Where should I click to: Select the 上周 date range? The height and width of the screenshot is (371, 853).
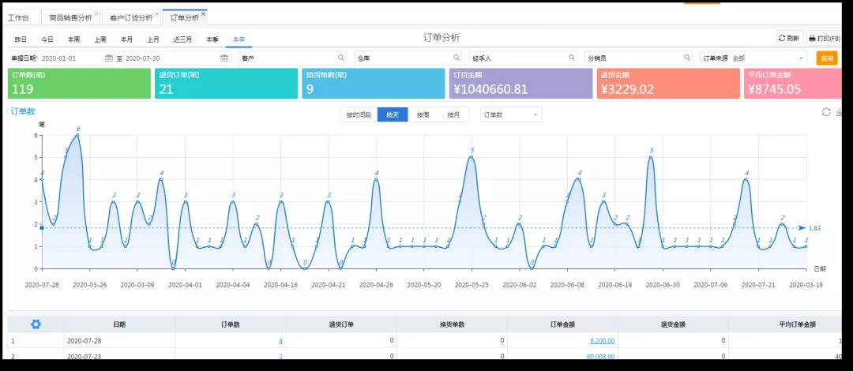[100, 39]
